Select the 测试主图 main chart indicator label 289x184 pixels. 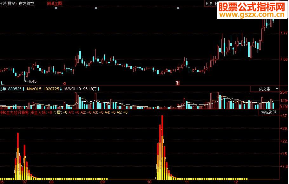[x=54, y=3]
